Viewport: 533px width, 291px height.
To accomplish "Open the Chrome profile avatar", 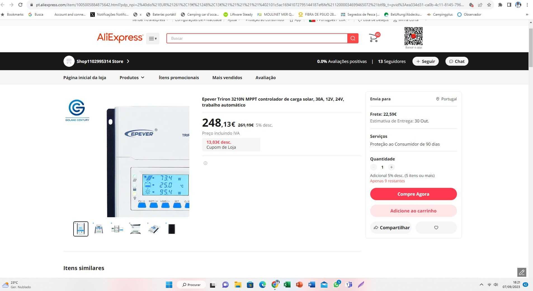I will coord(518,5).
